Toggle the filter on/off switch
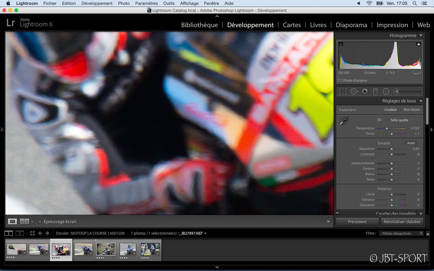 tap(428, 234)
